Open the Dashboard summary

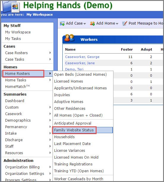(15, 101)
